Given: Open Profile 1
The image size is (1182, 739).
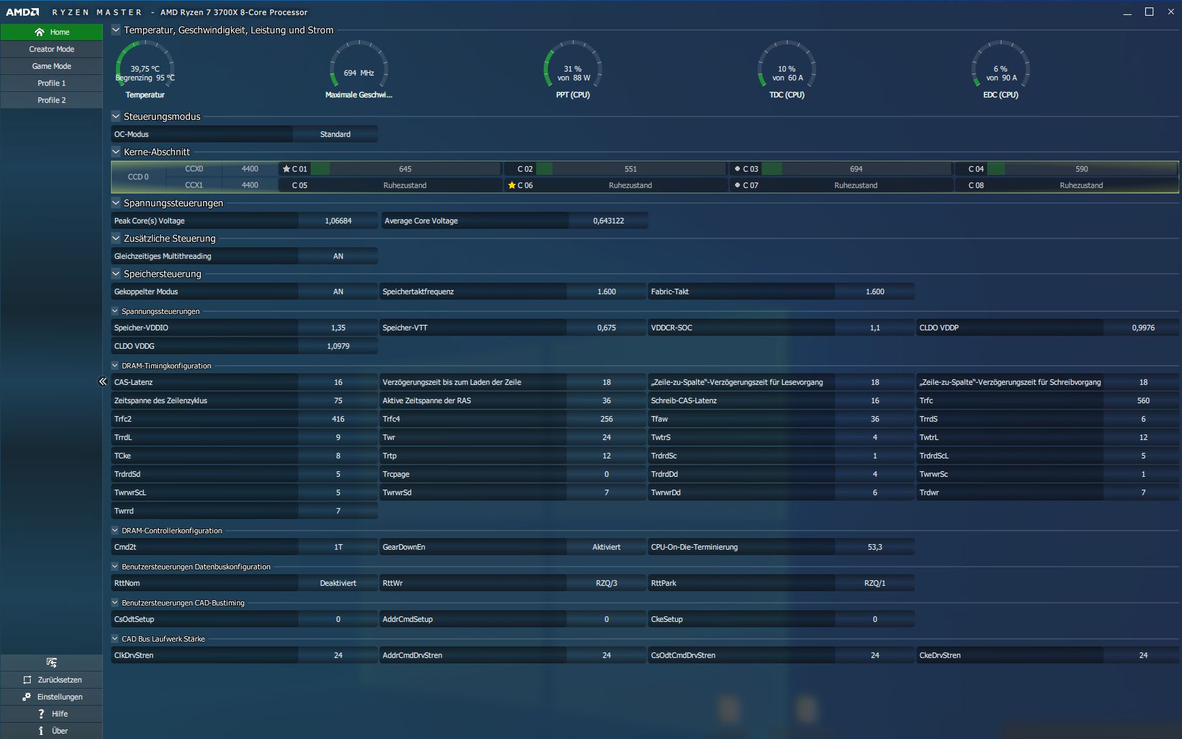Looking at the screenshot, I should click(x=52, y=83).
